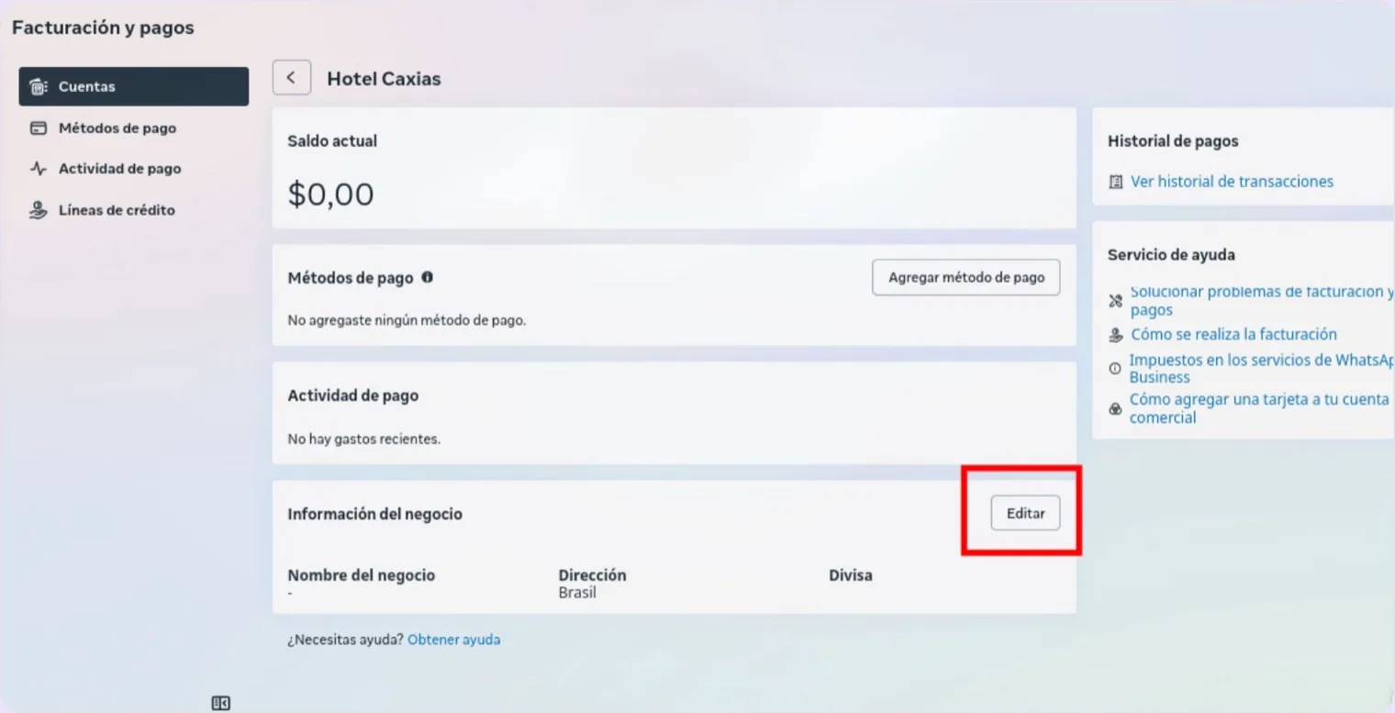Viewport: 1395px width, 713px height.
Task: Open Cómo agregar una tarjeta a tu cuenta comercial
Action: coord(1258,408)
